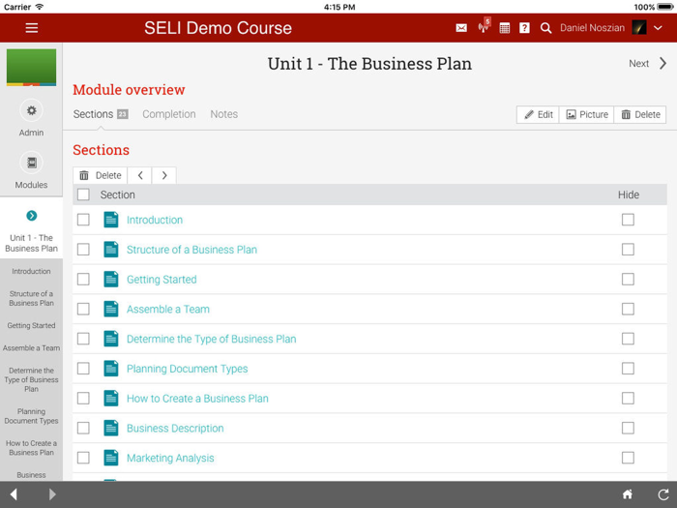Open notifications broadcast icon with badge
The height and width of the screenshot is (508, 677).
click(x=484, y=27)
